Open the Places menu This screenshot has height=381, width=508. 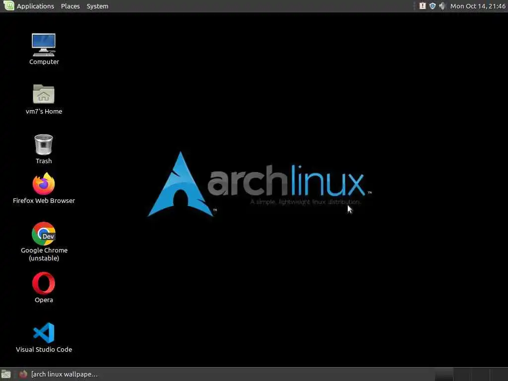(x=70, y=6)
